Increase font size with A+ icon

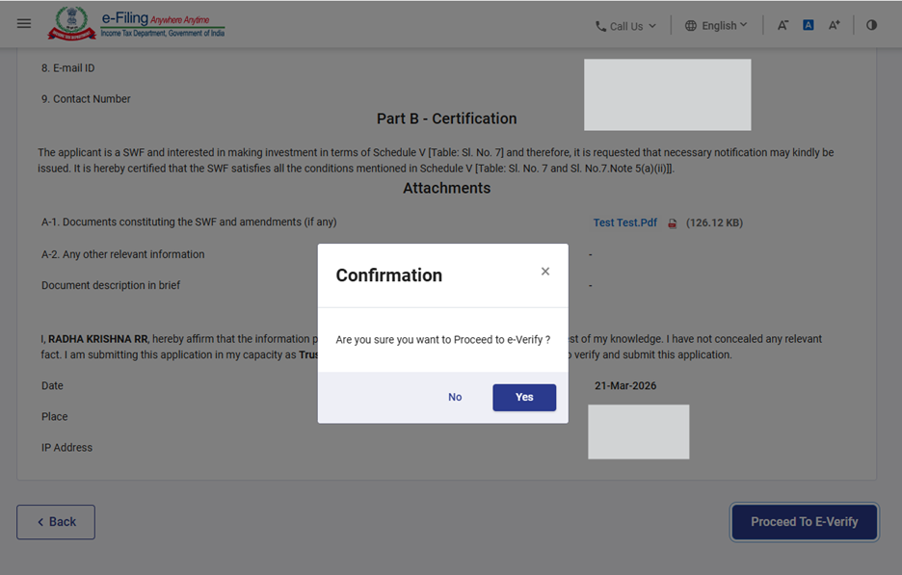[x=835, y=25]
